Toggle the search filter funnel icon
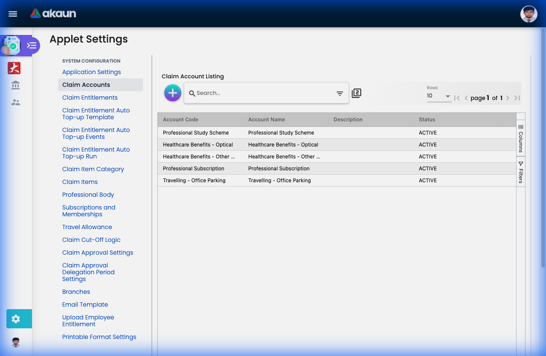 pos(339,93)
